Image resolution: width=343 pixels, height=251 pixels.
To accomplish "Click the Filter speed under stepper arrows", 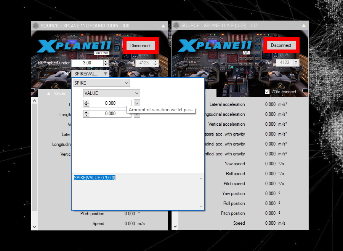I will [106, 63].
